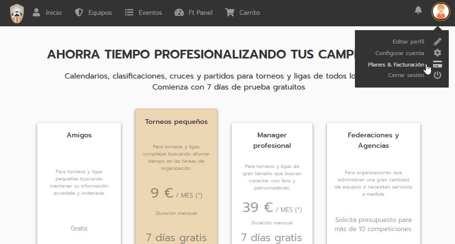455x244 pixels.
Task: Go to Eventos in the navigation bar
Action: [x=150, y=13]
